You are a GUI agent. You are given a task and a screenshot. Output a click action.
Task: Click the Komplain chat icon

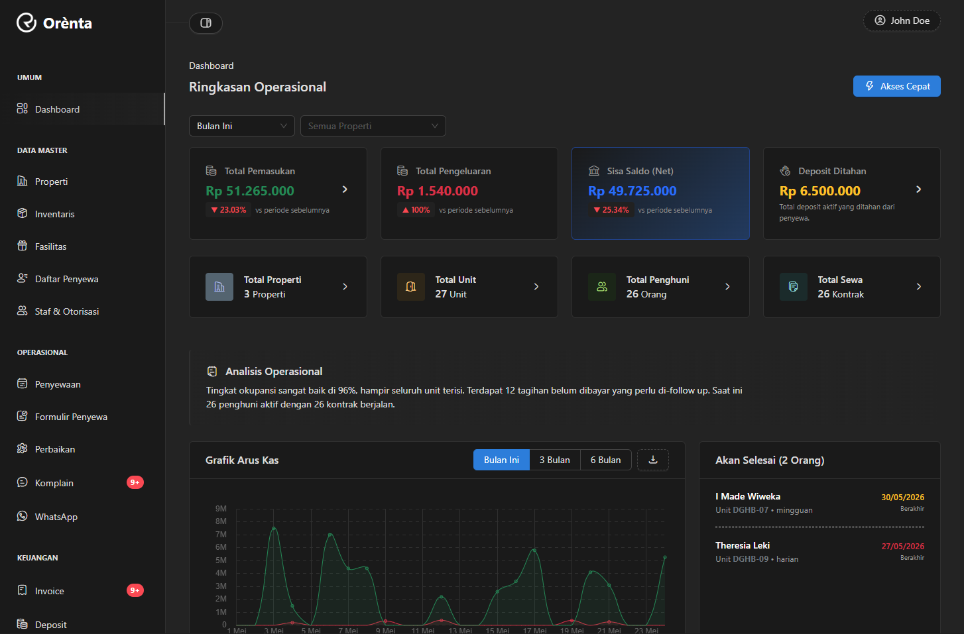23,482
